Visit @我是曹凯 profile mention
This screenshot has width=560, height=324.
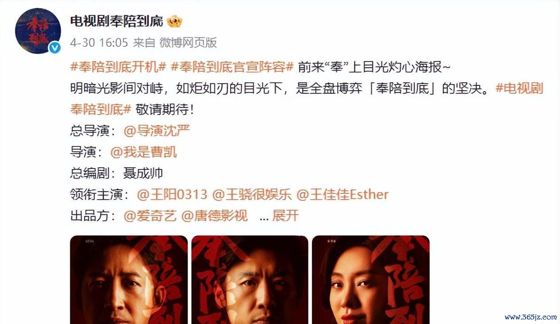tap(144, 152)
